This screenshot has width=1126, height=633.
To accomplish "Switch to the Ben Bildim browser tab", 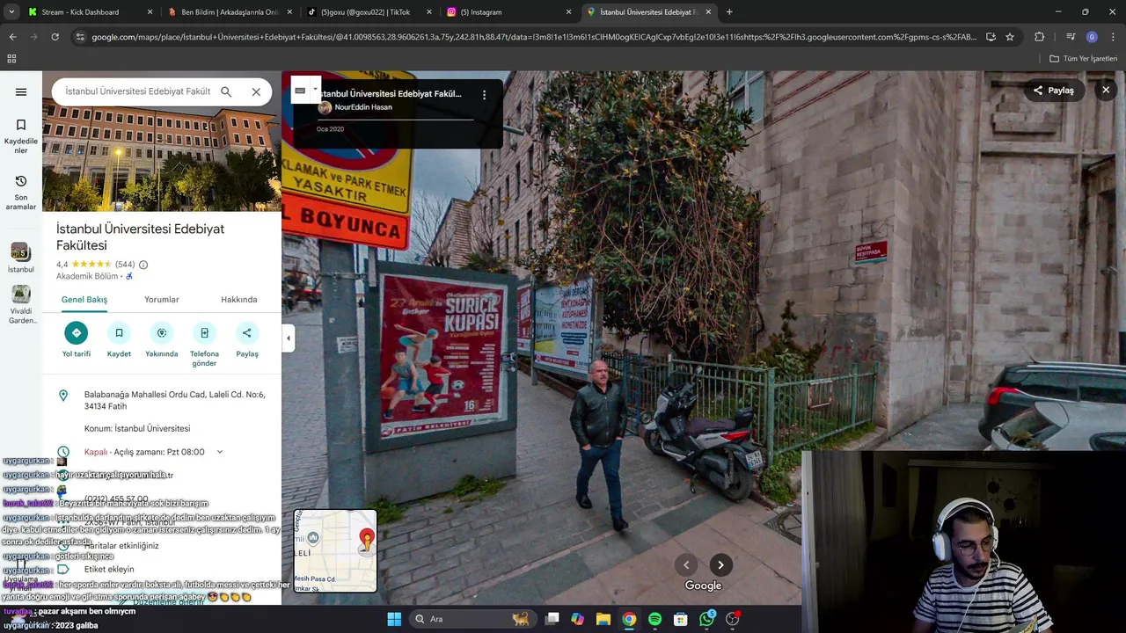I will tap(230, 12).
